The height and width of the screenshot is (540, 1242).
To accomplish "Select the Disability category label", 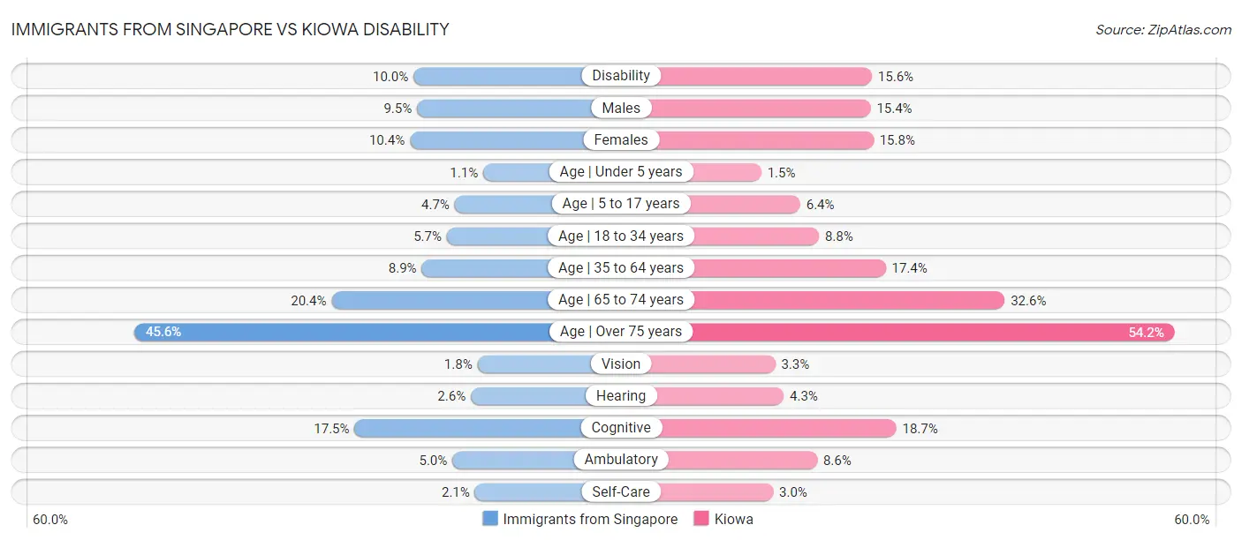I will click(x=621, y=76).
